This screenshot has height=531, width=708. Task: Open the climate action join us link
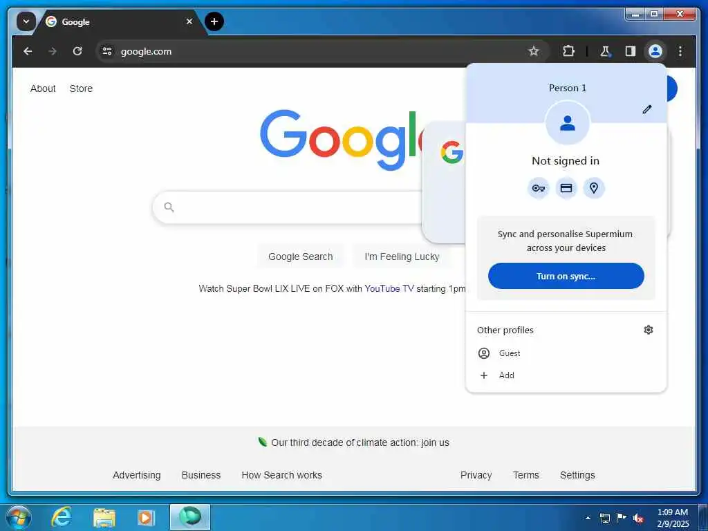360,442
